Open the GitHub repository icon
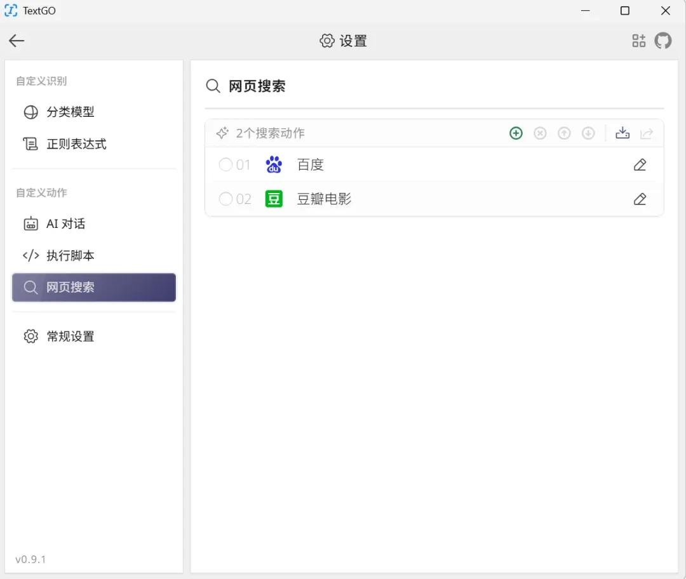The image size is (686, 579). click(x=662, y=41)
